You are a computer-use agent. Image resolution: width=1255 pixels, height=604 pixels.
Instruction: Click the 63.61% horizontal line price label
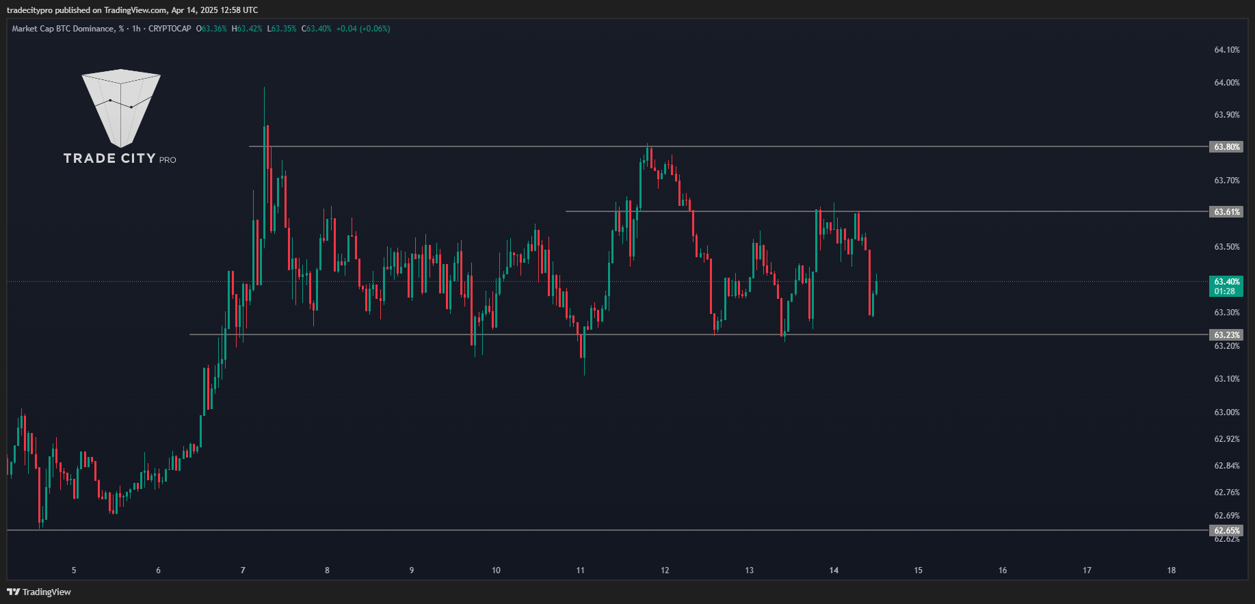point(1226,212)
